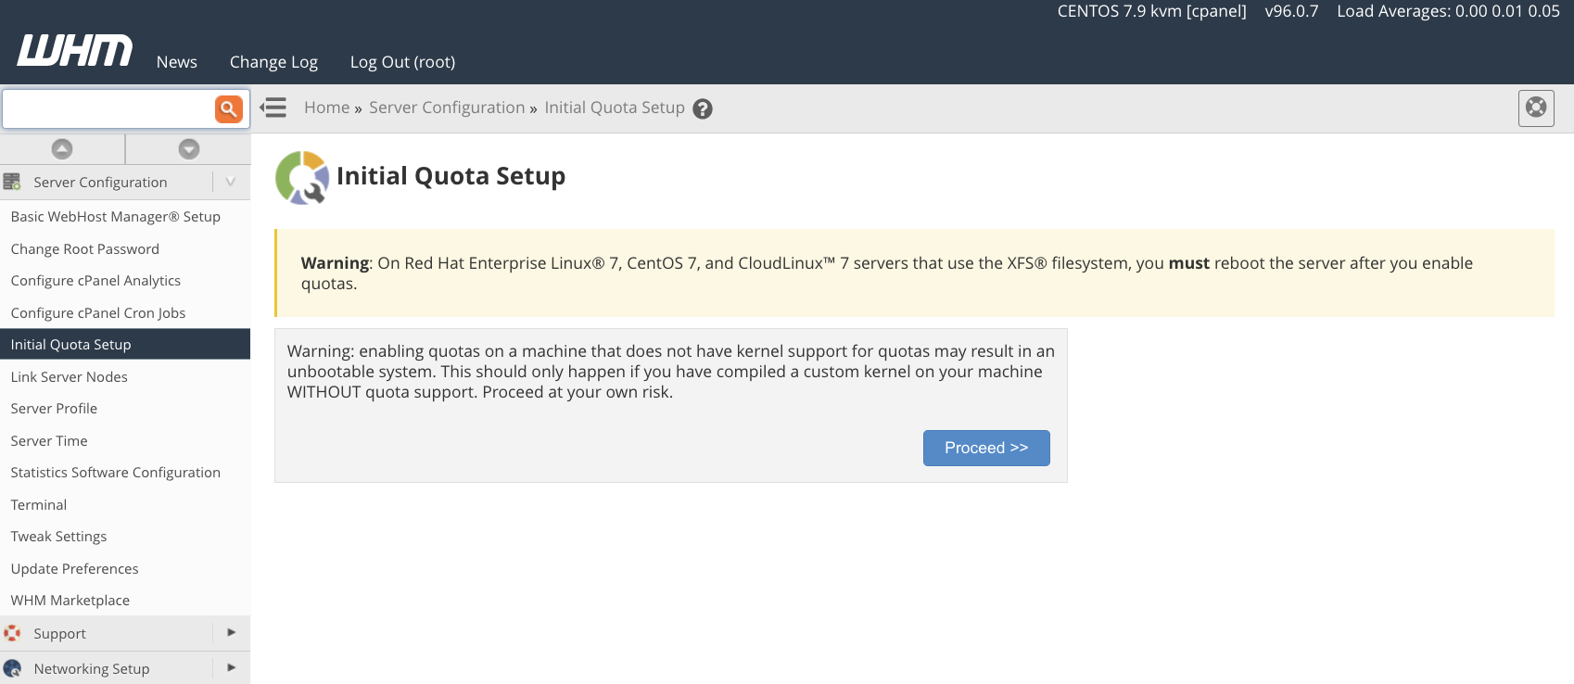Select Change Root Password in the sidebar
Screen dimensions: 1574x684
(85, 249)
